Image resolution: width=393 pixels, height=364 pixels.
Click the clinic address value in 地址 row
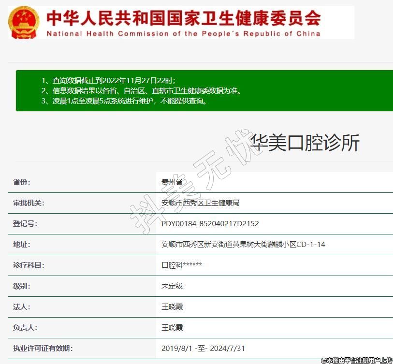[x=243, y=245]
